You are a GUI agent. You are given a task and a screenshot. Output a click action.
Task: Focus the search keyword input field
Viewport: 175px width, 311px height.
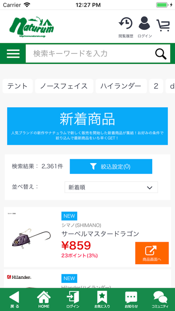[x=90, y=54]
